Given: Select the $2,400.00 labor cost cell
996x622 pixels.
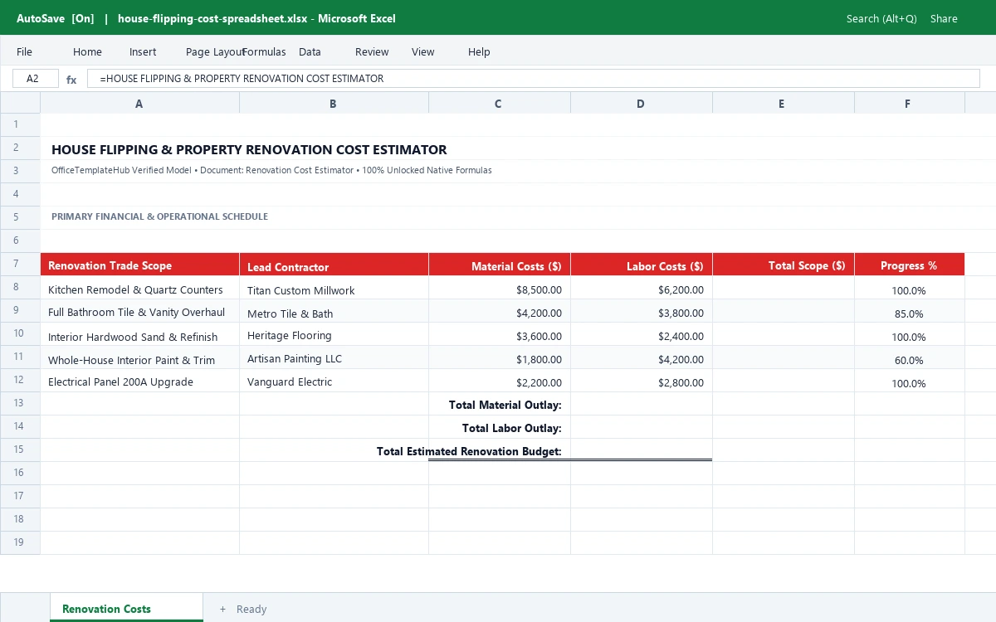Looking at the screenshot, I should [641, 334].
